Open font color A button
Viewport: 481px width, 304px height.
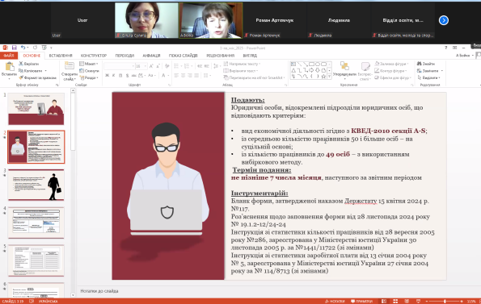(x=164, y=75)
